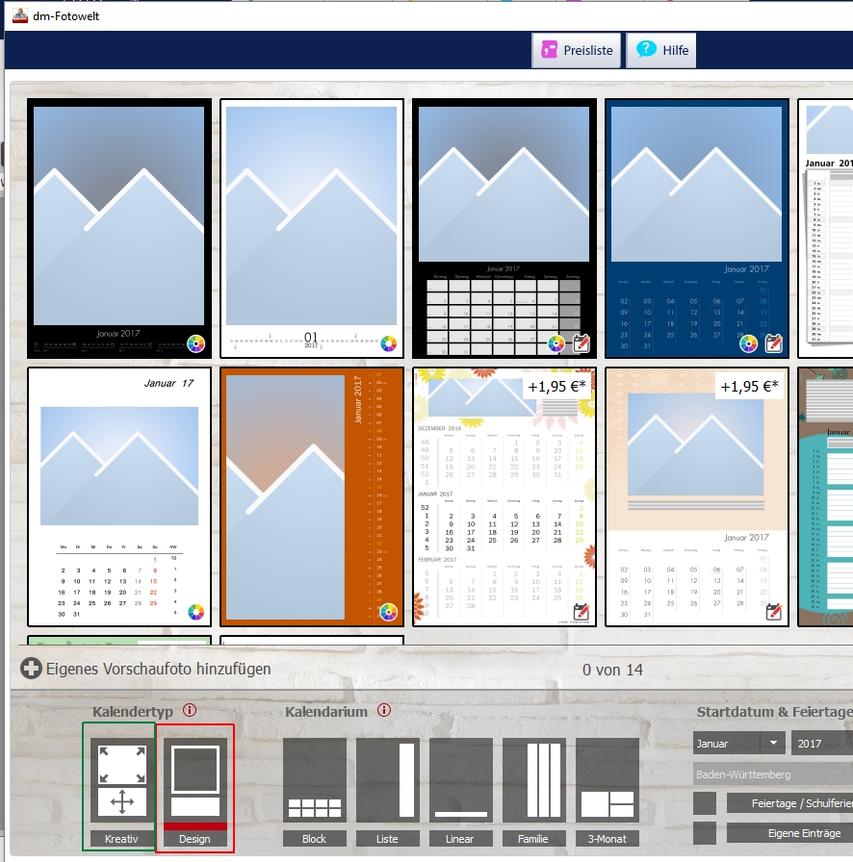
Task: Click the Familie label button
Action: (534, 838)
